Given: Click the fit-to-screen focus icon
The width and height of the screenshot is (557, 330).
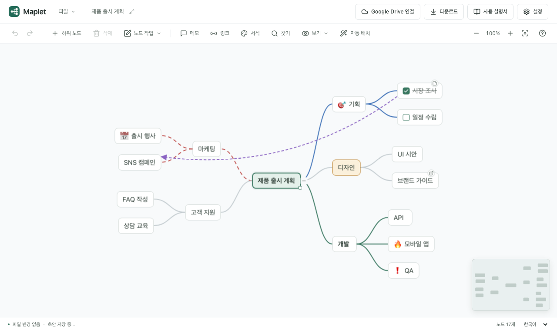Looking at the screenshot, I should tap(525, 33).
